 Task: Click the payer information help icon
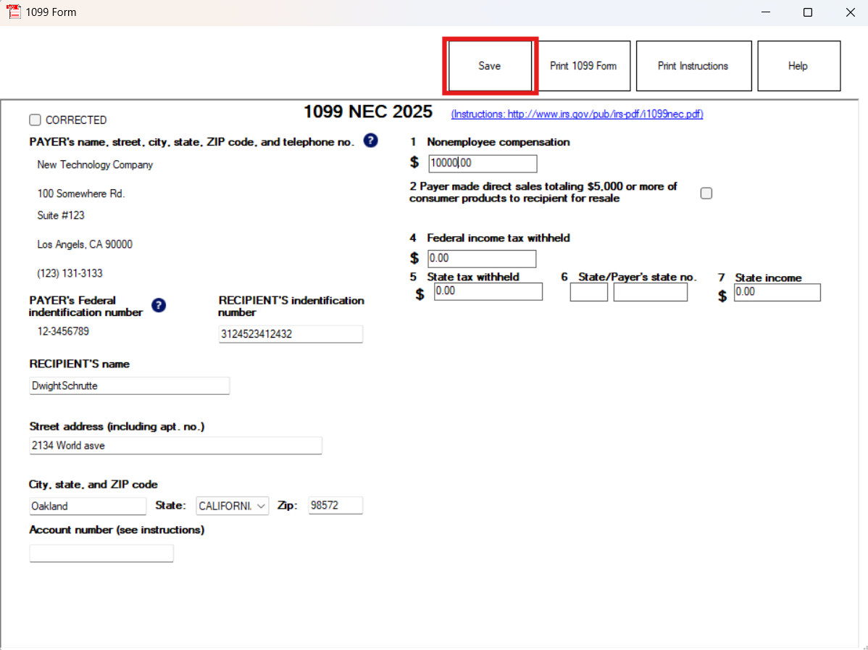370,141
